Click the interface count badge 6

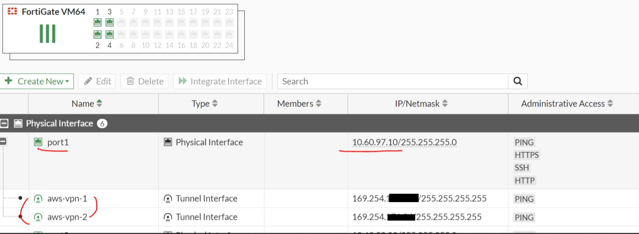(x=102, y=124)
